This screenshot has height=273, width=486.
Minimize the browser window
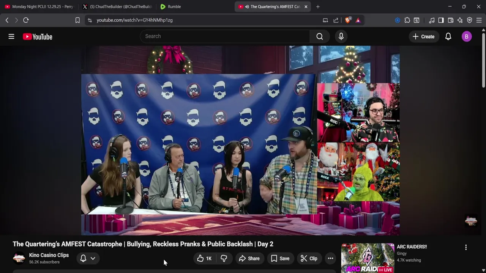(450, 6)
